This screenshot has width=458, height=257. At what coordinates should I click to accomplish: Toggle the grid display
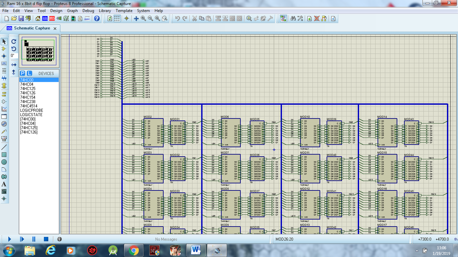(117, 18)
